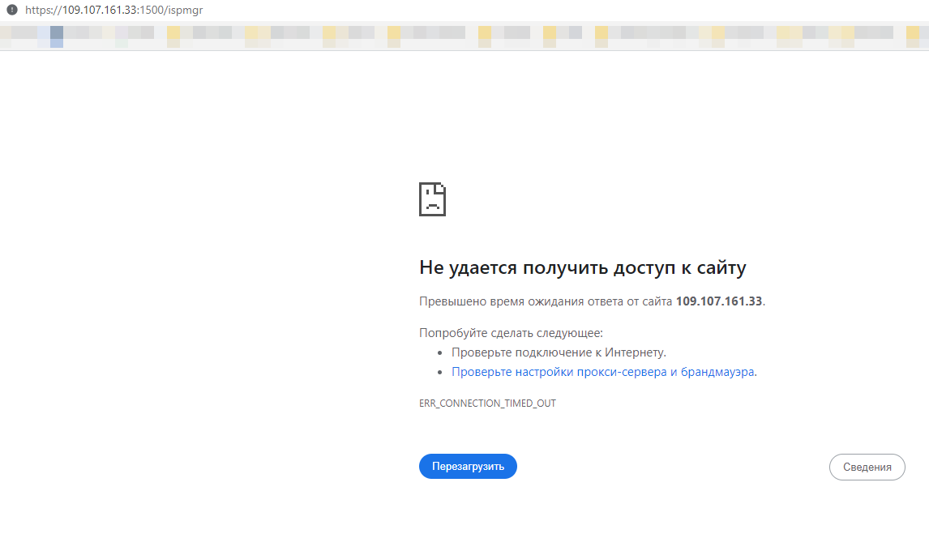
Task: Click the not-secure site info icon
Action: point(12,10)
